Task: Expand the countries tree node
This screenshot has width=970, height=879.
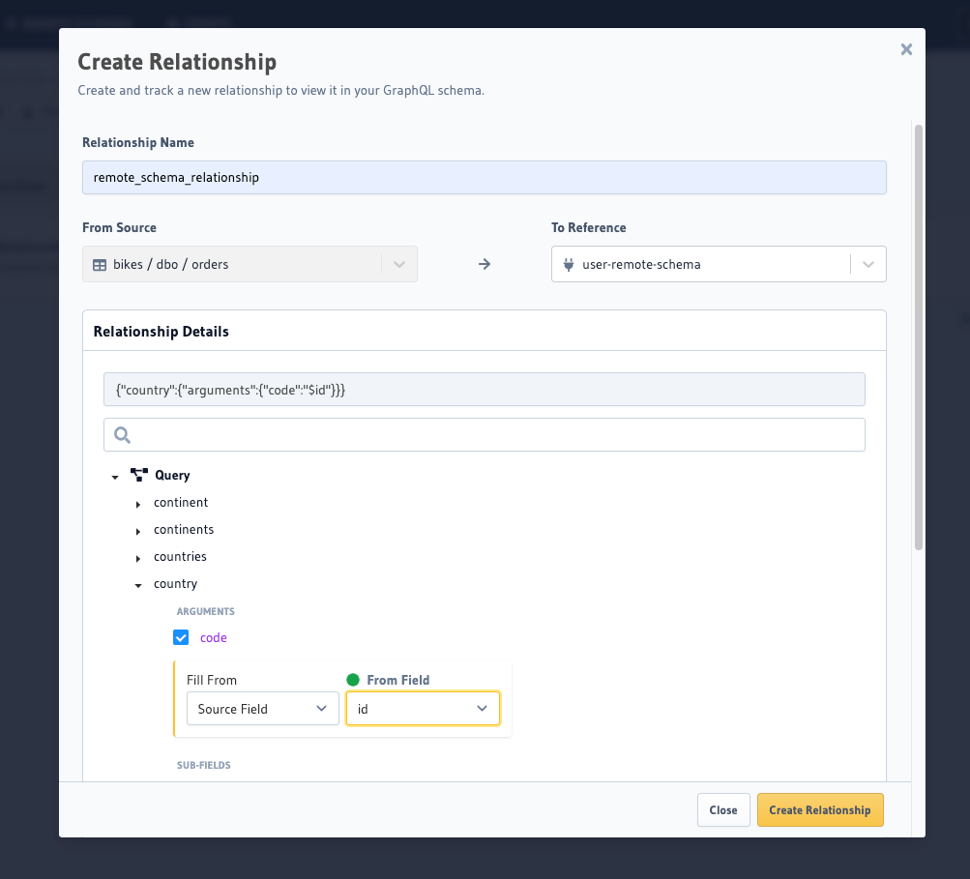Action: 137,557
